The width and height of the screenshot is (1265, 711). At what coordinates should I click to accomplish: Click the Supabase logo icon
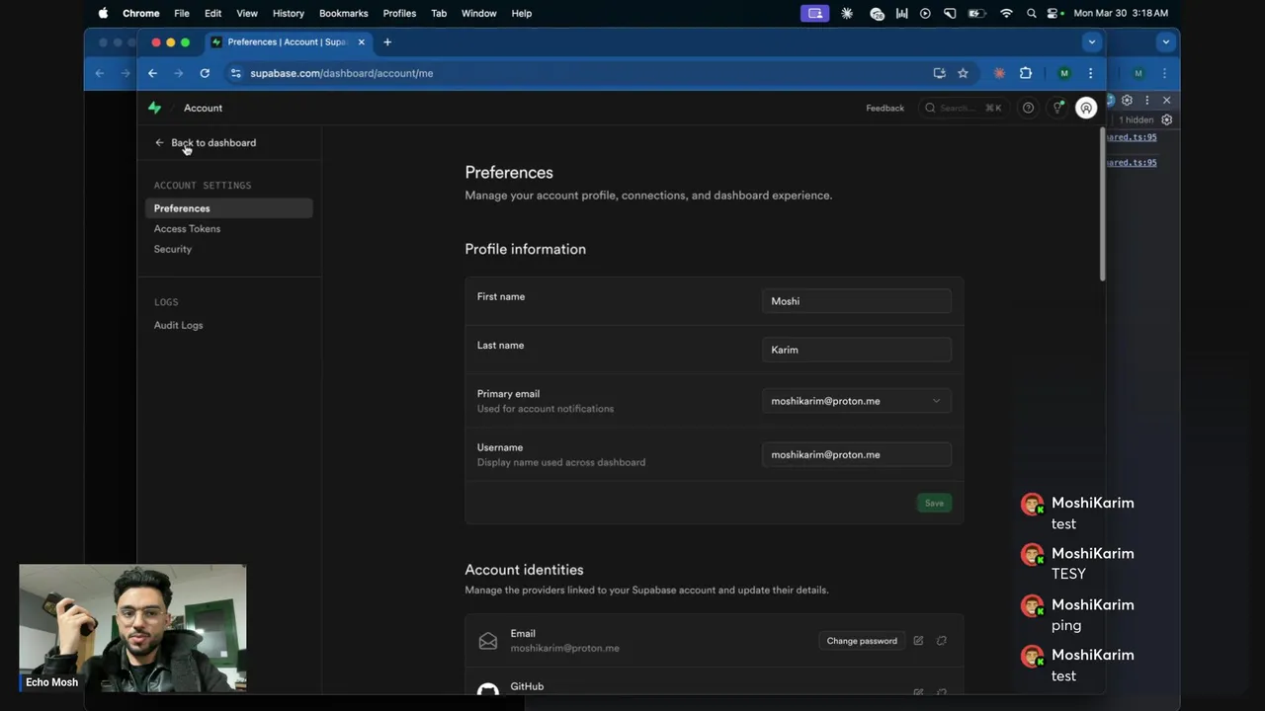[154, 108]
